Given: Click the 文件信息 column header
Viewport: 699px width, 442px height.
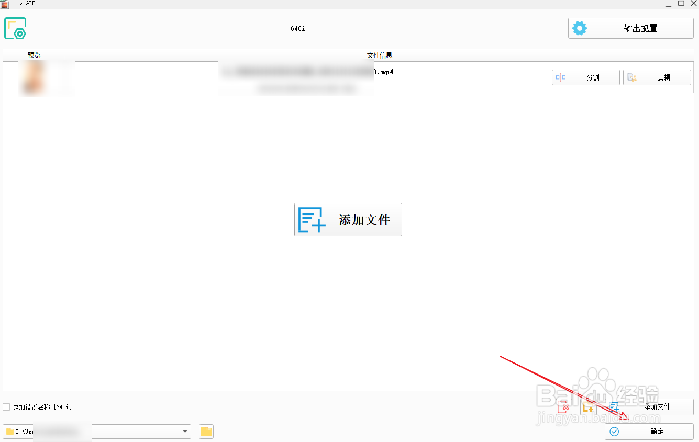Looking at the screenshot, I should 379,54.
